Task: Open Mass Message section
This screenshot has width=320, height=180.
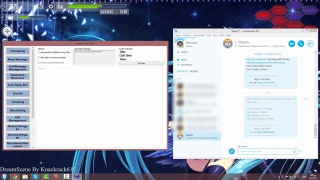Action: coord(18,59)
